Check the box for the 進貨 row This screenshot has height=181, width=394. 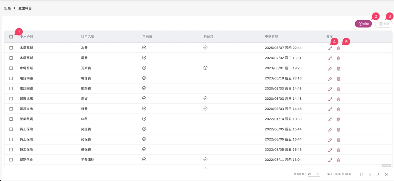pos(11,99)
